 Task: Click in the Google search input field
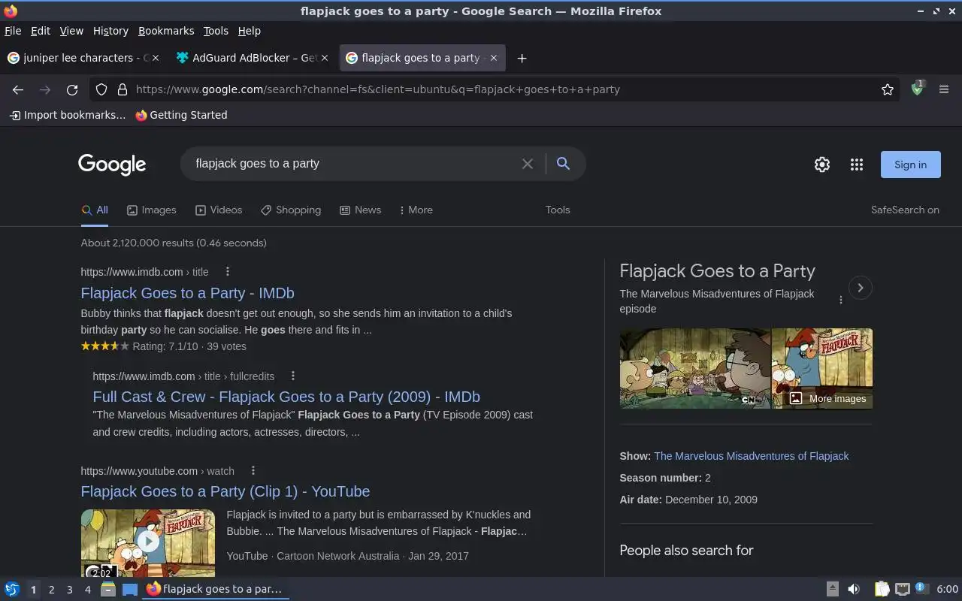point(353,164)
